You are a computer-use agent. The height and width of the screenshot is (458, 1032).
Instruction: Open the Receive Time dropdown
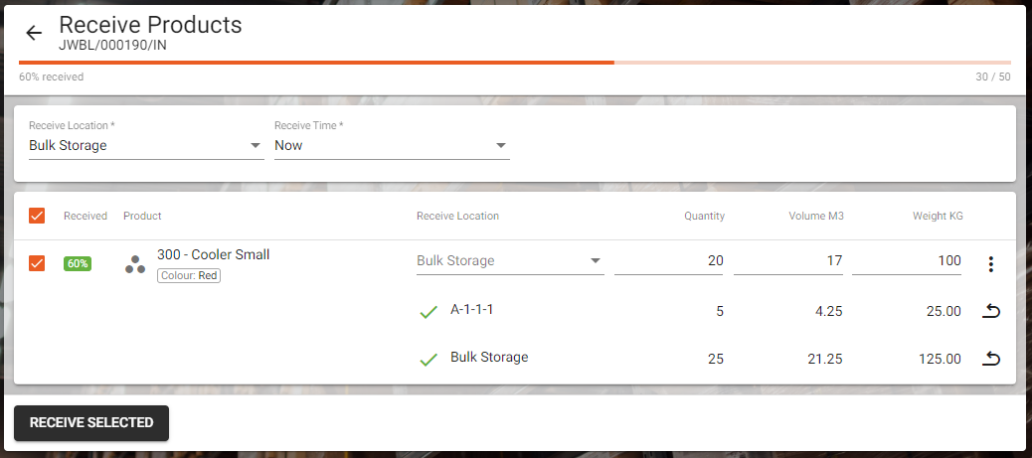pos(393,145)
